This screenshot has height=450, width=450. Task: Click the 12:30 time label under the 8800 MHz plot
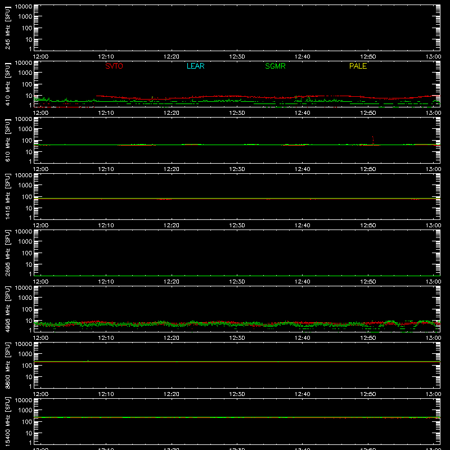[x=237, y=394]
